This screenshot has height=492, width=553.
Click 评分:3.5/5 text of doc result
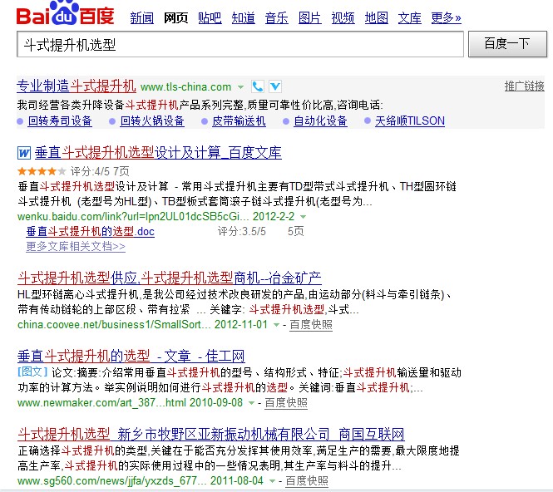(242, 232)
